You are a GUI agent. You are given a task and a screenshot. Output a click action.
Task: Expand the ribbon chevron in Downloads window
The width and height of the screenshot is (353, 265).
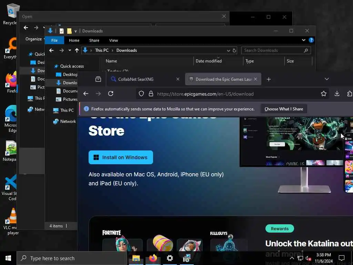(303, 40)
